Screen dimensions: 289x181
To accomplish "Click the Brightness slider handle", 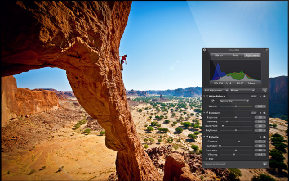I will coord(236,130).
